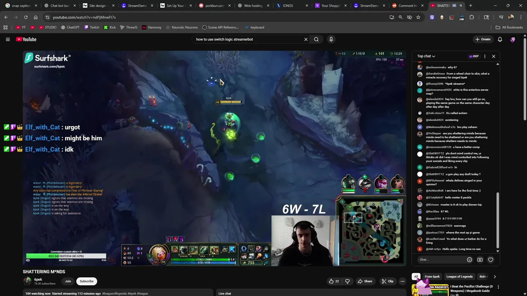Show more filter chips with right arrow
527x296 pixels.
click(x=494, y=277)
